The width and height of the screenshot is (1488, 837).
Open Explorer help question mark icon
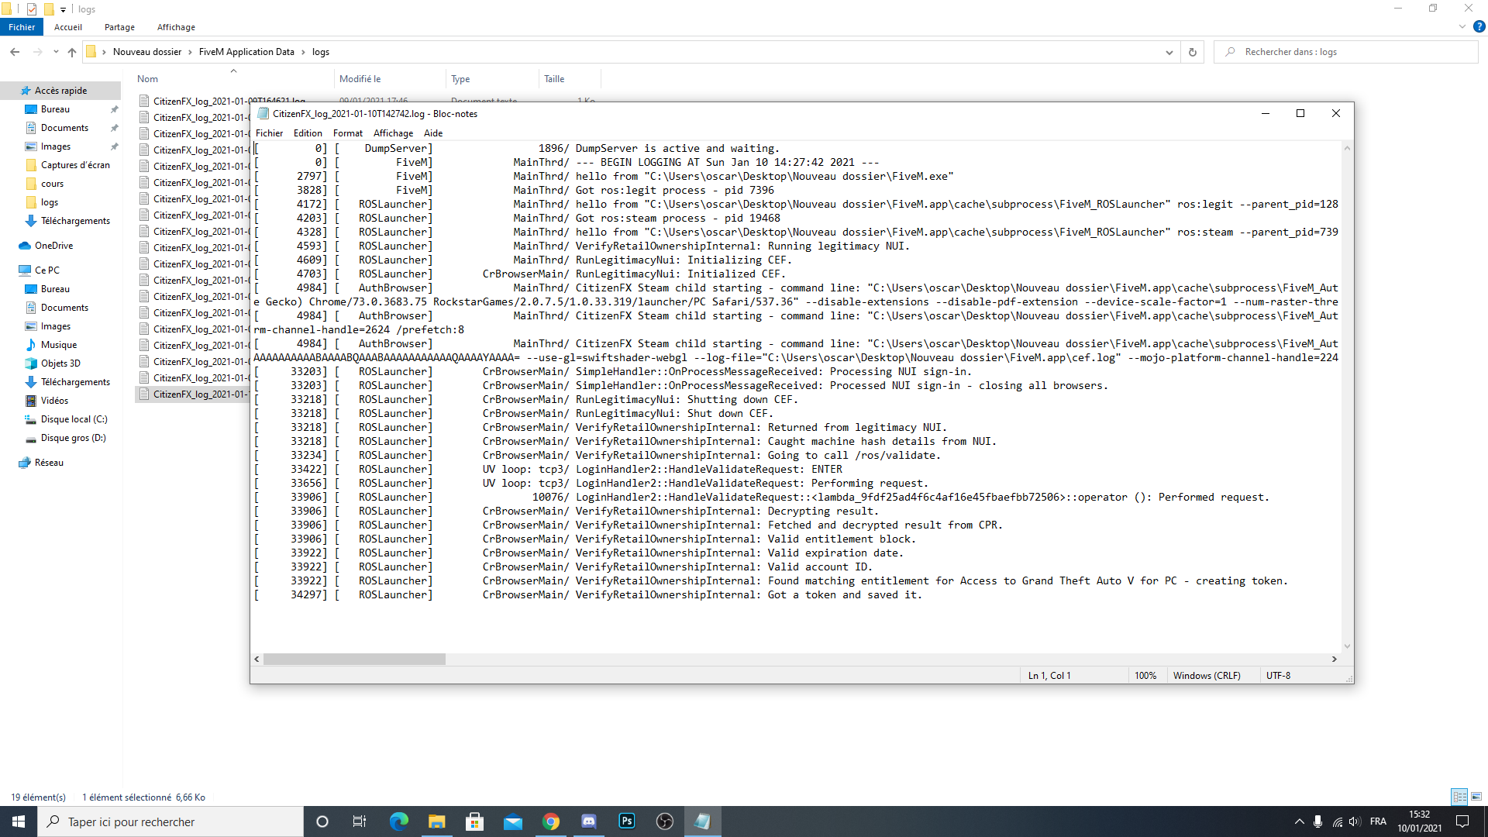click(1479, 26)
